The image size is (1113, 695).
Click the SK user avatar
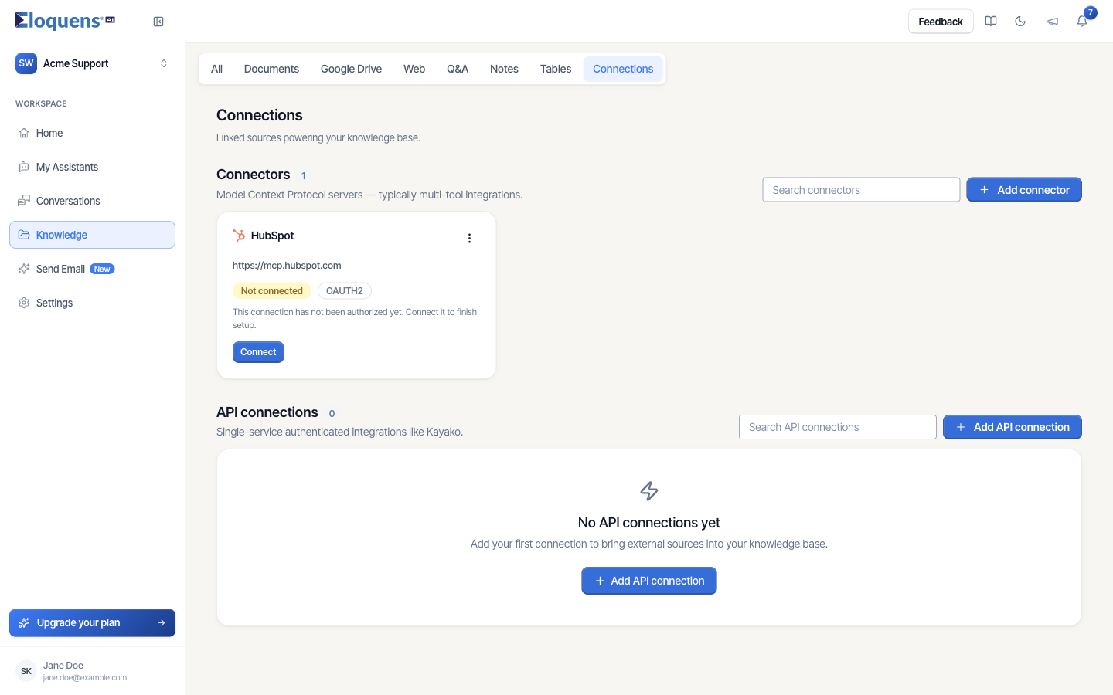click(26, 671)
